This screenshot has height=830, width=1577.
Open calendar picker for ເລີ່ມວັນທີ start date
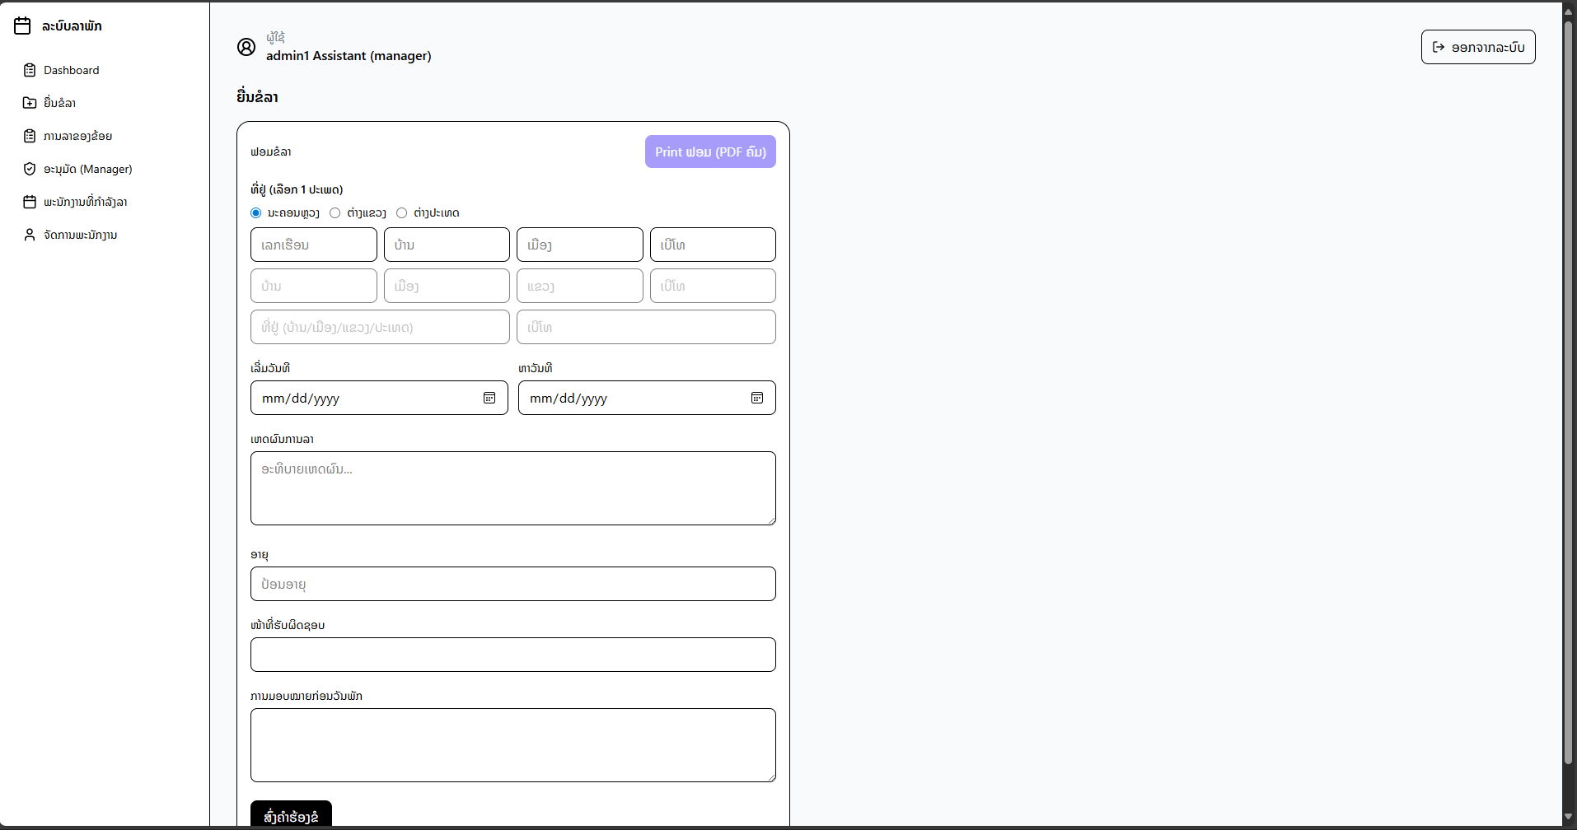[489, 398]
